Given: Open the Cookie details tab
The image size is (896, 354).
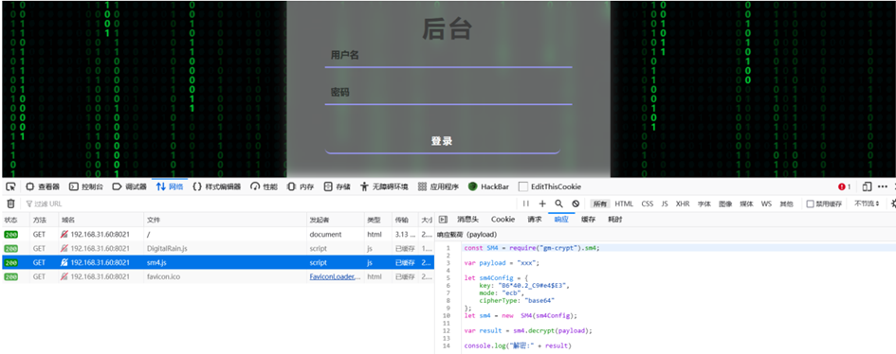Looking at the screenshot, I should pyautogui.click(x=503, y=220).
